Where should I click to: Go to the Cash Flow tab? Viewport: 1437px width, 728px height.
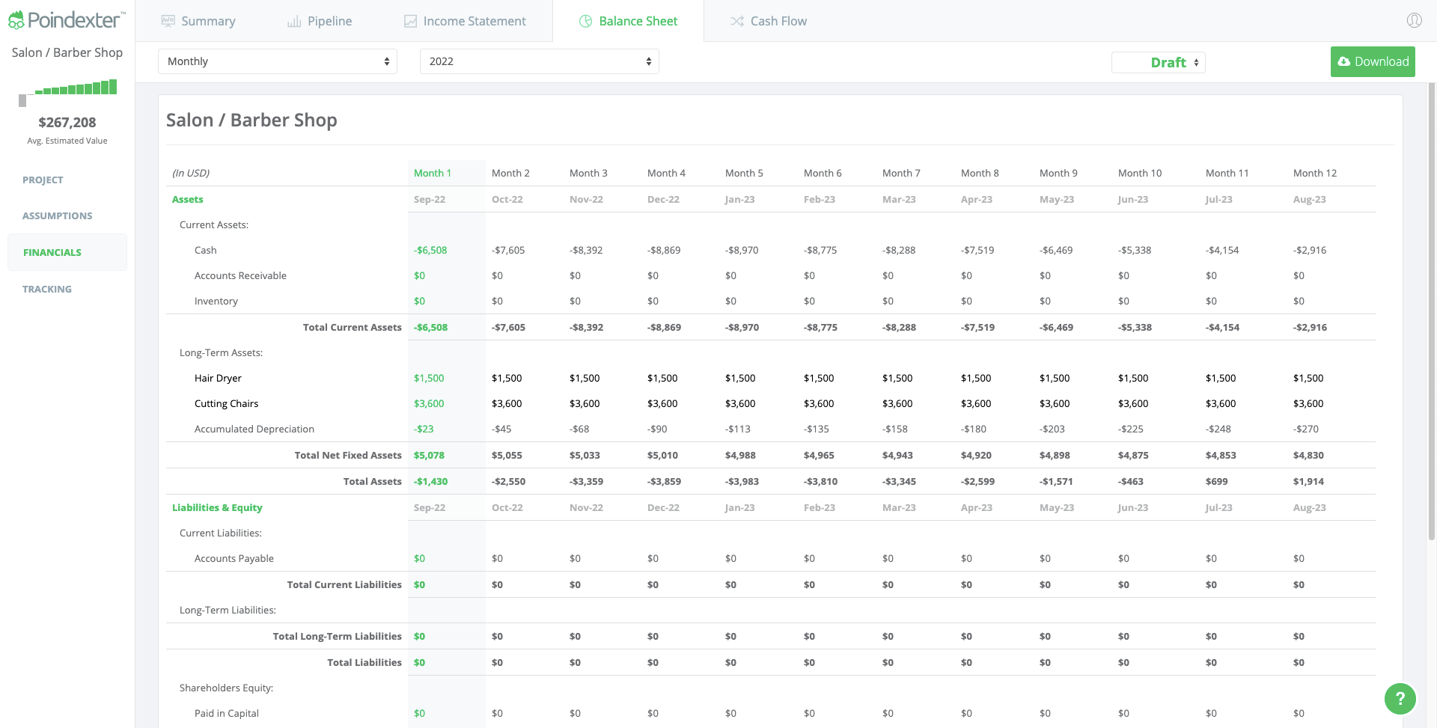(x=769, y=21)
